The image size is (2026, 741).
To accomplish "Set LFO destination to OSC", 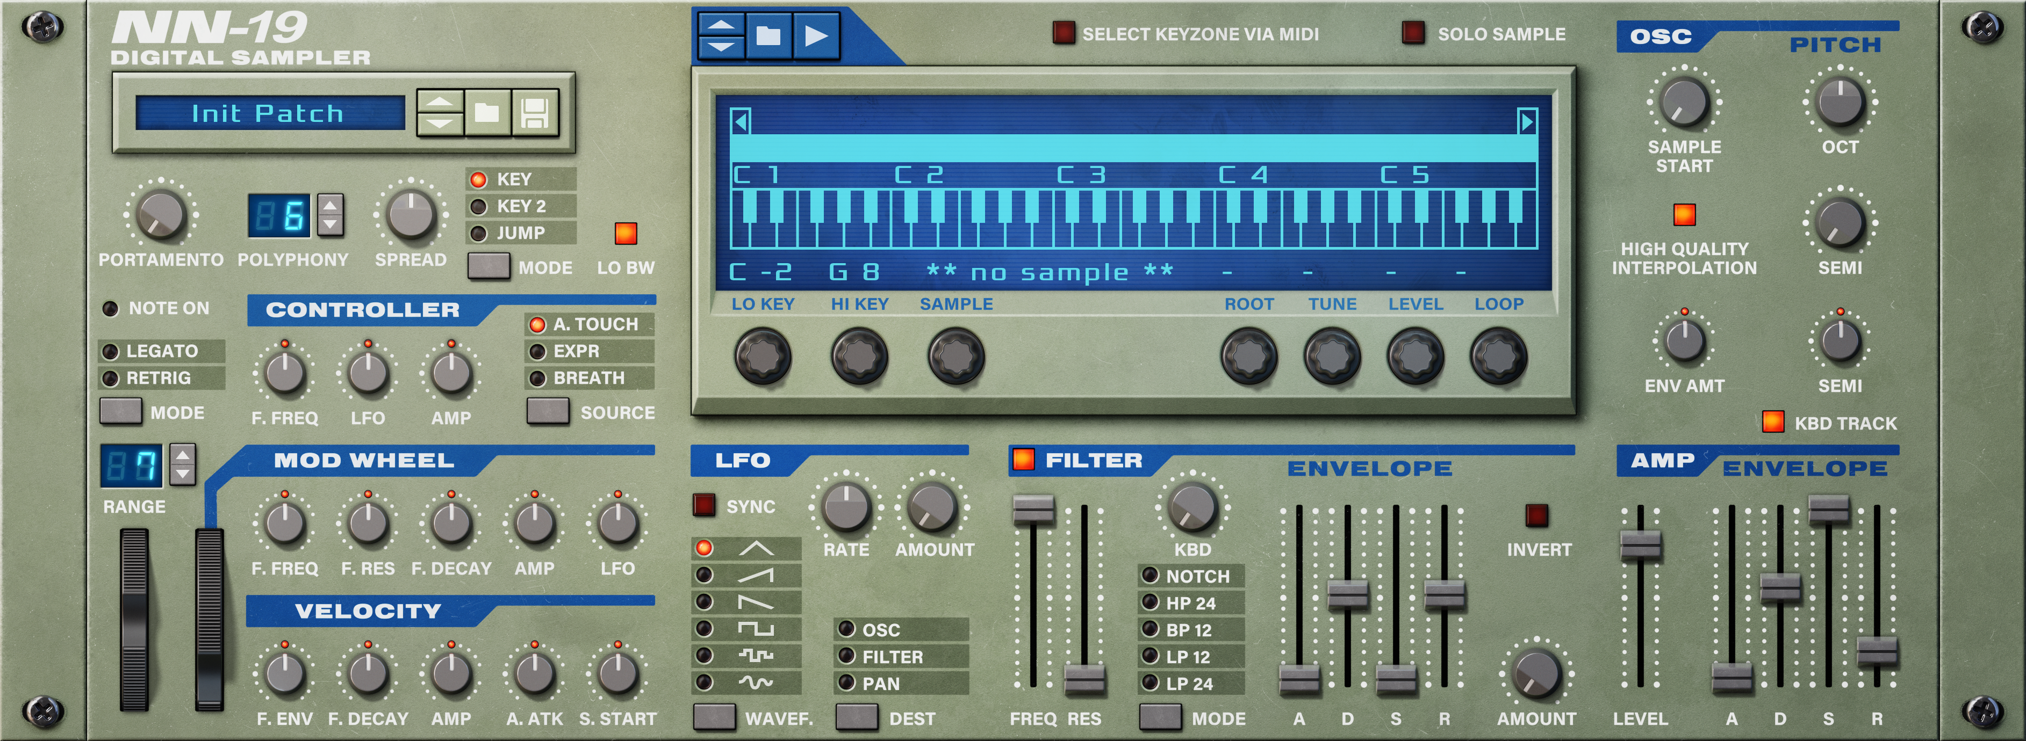I will click(901, 629).
